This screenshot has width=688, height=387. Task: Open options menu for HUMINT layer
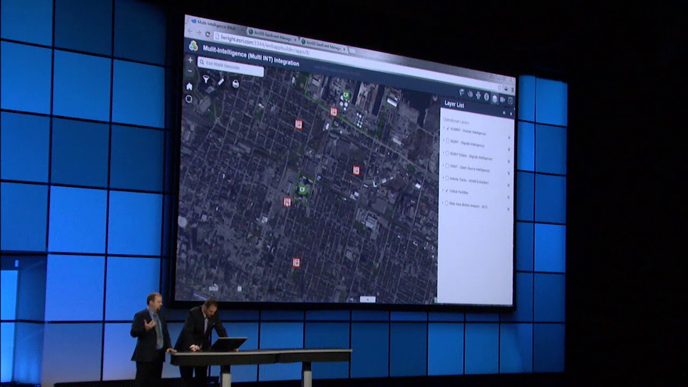tap(509, 137)
